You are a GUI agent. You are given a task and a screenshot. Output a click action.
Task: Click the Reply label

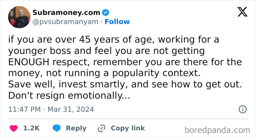click(x=76, y=128)
